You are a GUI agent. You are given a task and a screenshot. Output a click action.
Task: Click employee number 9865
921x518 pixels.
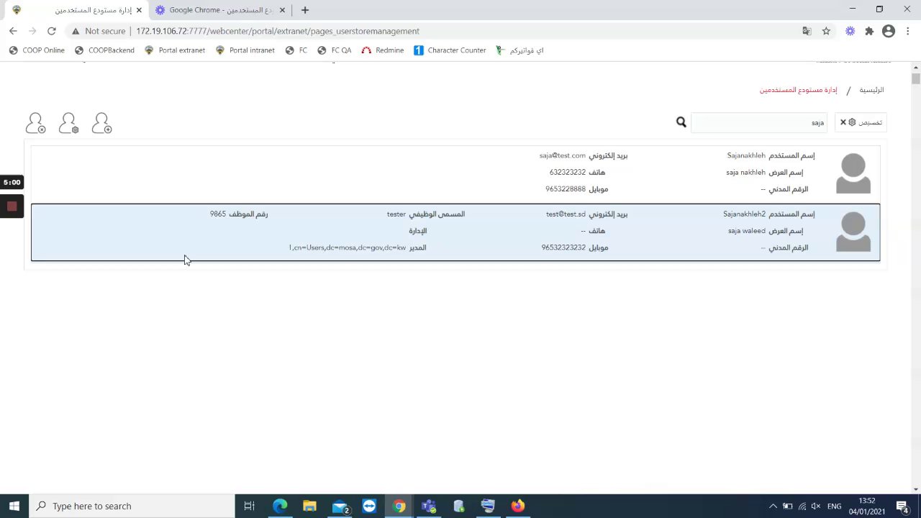(x=218, y=214)
